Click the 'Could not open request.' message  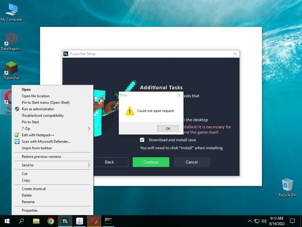tap(156, 111)
